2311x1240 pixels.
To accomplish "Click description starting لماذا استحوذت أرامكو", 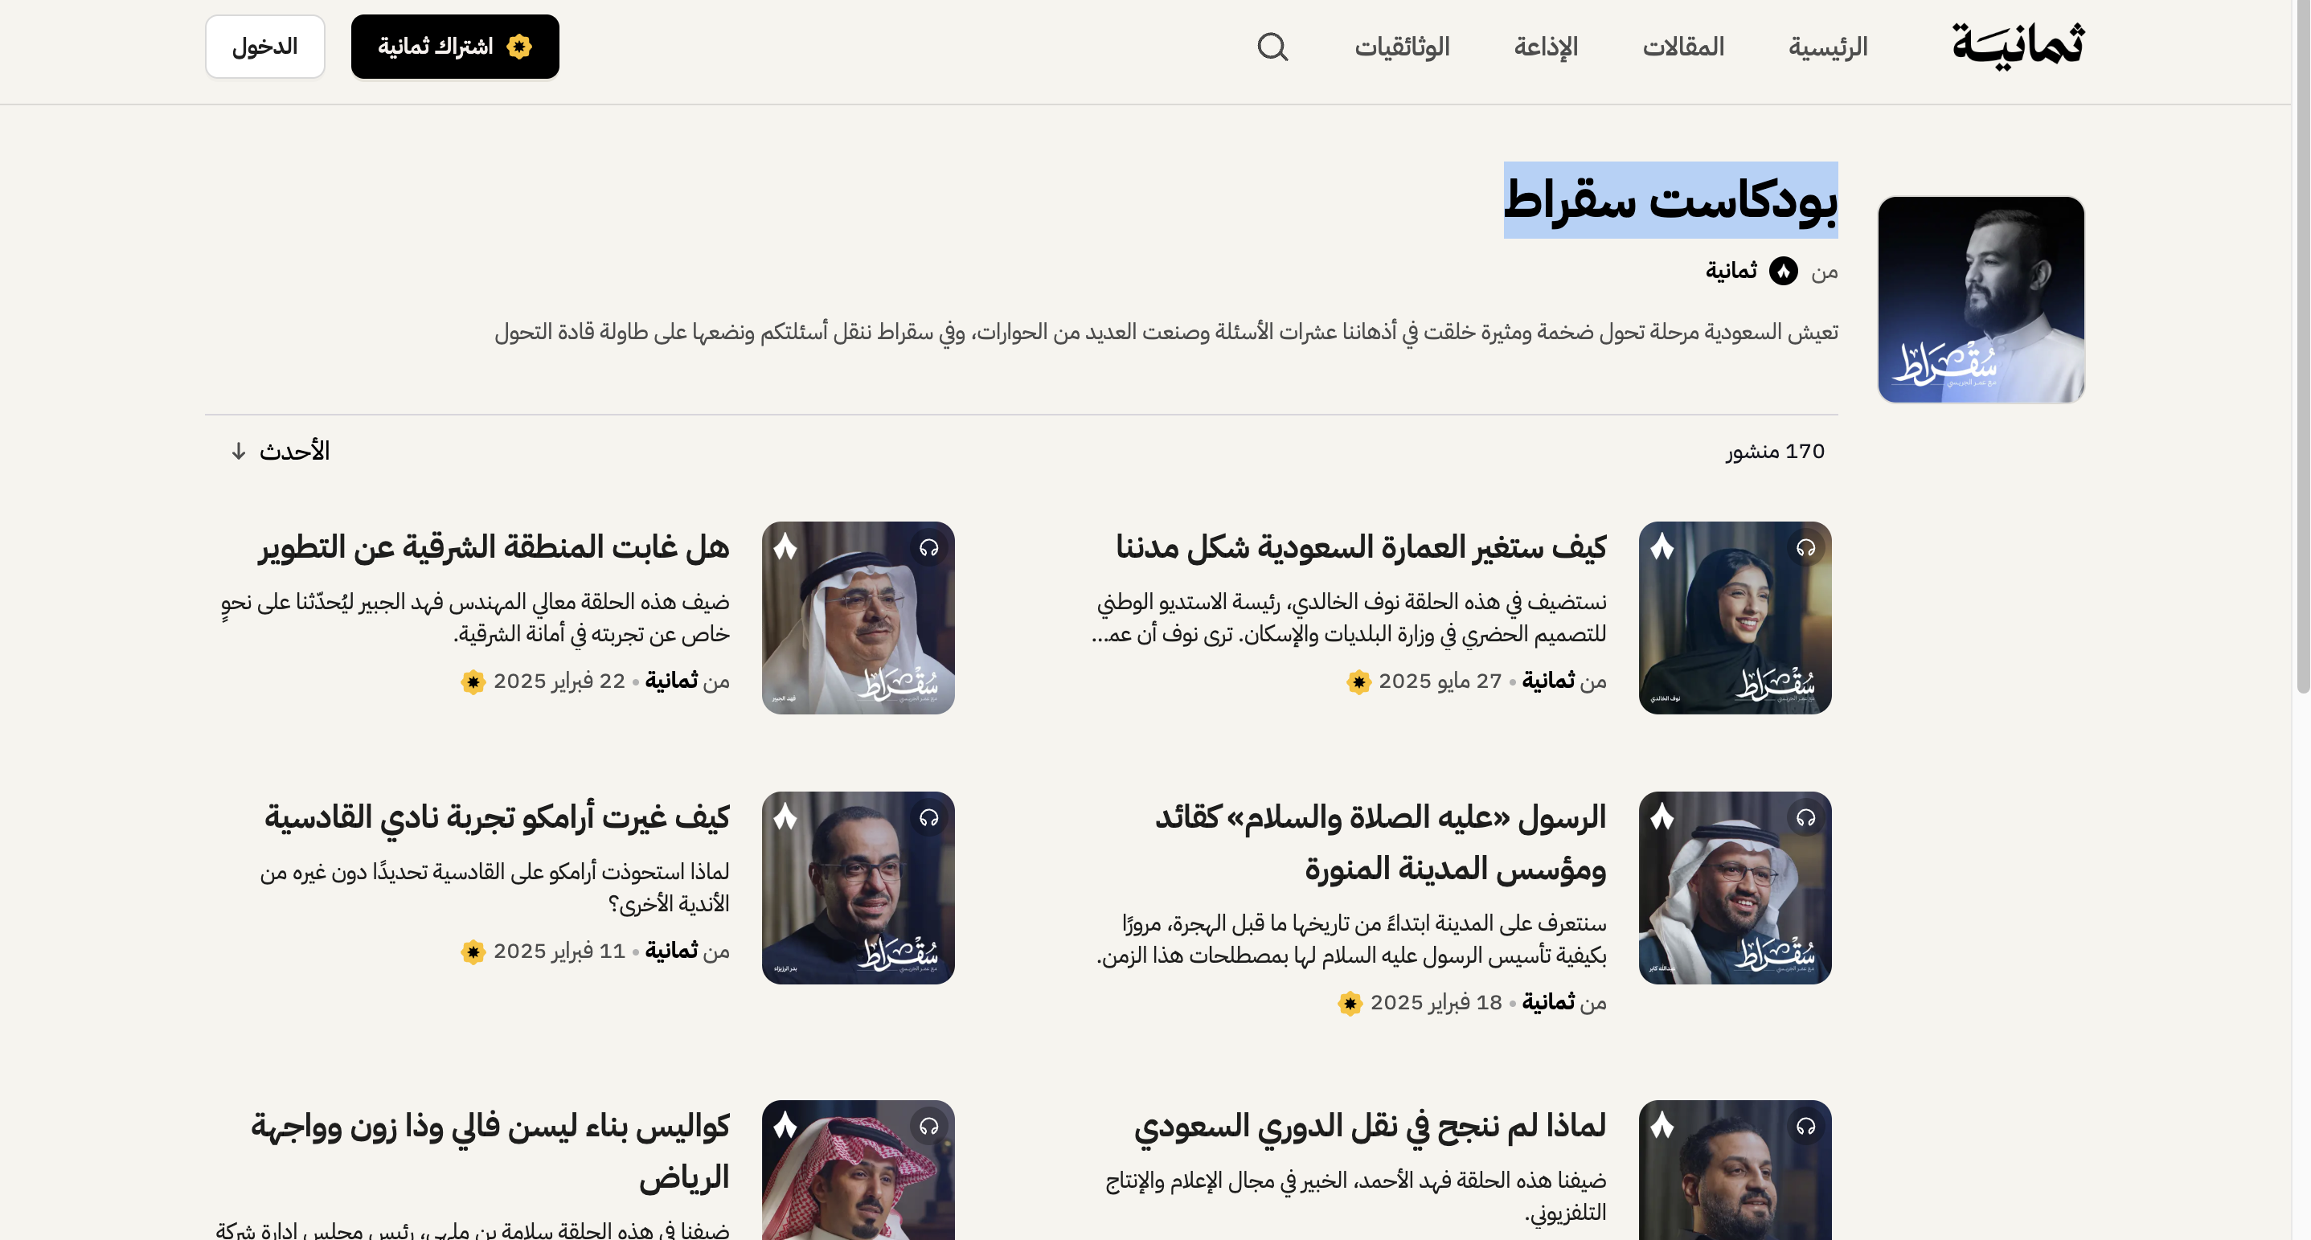I will (x=494, y=888).
